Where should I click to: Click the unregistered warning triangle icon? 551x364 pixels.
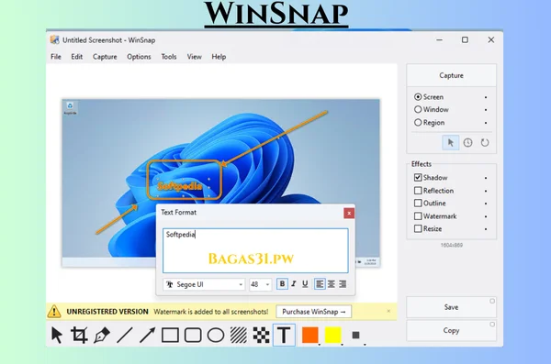pos(54,312)
